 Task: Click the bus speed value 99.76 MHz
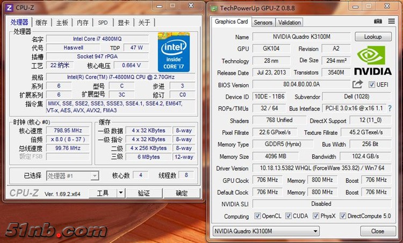68,148
